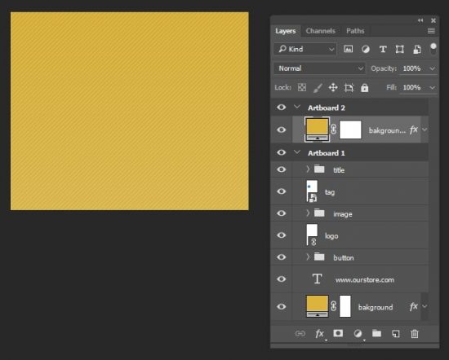
Task: Open Layers panel menu icon
Action: (x=431, y=31)
